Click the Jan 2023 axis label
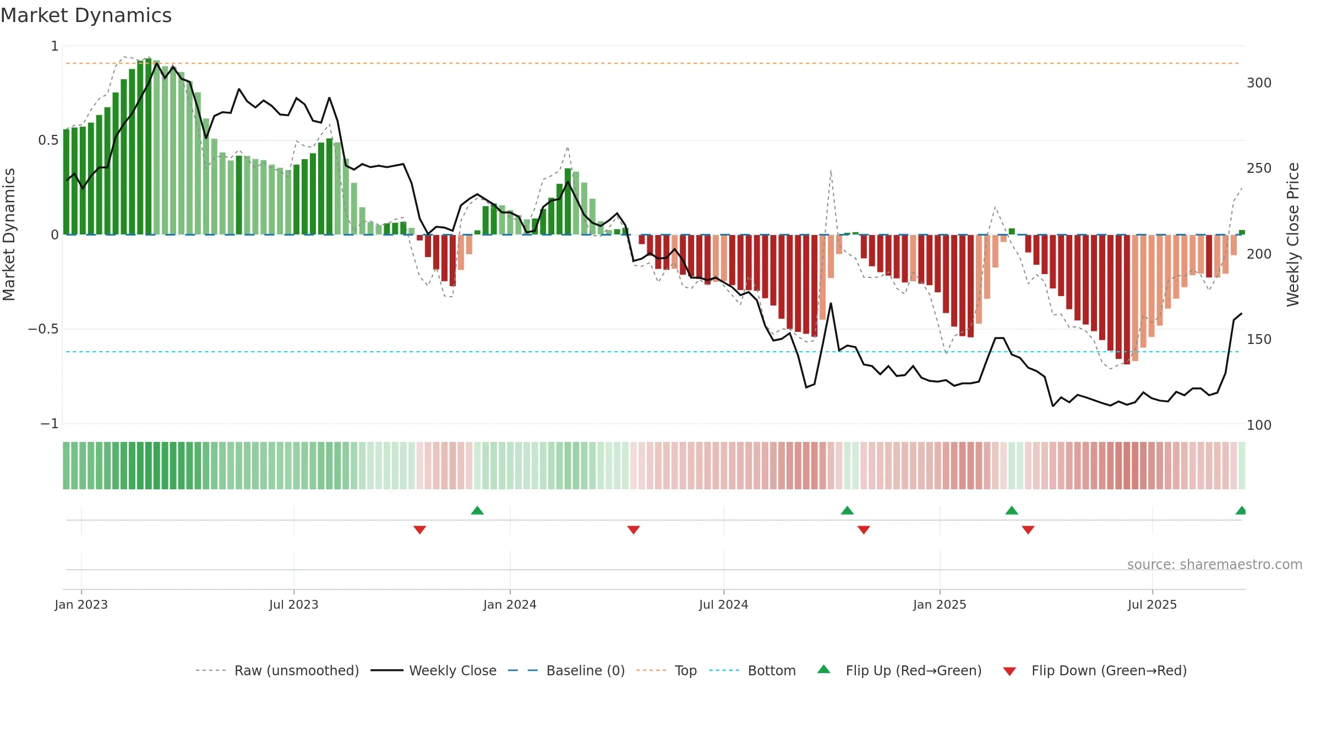 coord(81,604)
